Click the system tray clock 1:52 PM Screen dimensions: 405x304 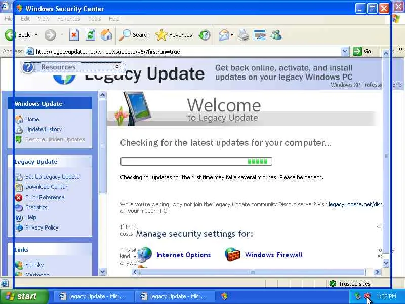pyautogui.click(x=386, y=296)
